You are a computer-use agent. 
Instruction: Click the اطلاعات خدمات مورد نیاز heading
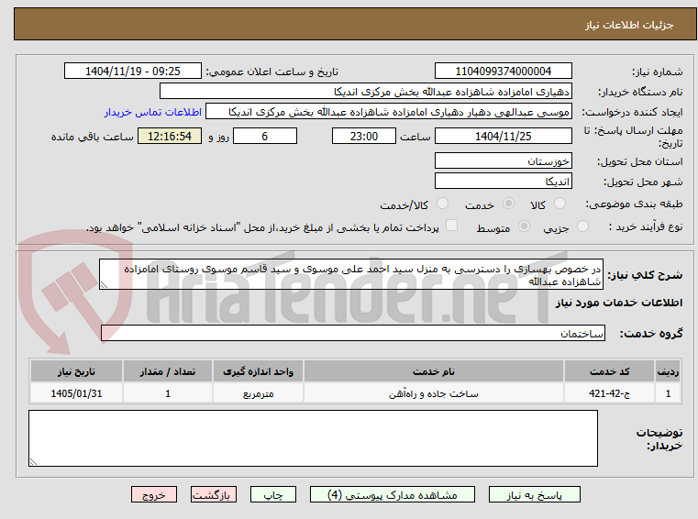tap(619, 303)
